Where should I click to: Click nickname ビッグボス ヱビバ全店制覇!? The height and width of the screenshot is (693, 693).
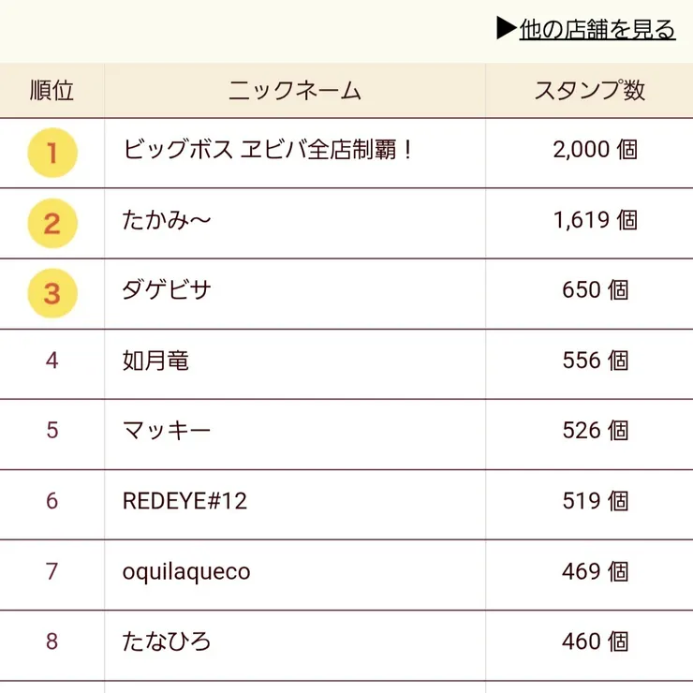pos(268,150)
